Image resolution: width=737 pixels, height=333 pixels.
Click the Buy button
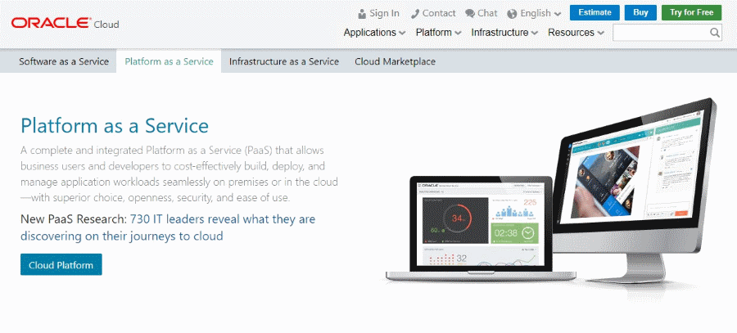tap(640, 12)
